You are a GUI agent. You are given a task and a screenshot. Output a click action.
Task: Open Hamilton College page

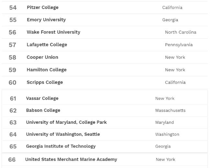[x=47, y=70]
